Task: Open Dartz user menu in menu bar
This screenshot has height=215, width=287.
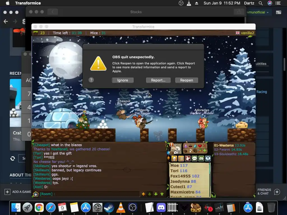Action: click(249, 3)
